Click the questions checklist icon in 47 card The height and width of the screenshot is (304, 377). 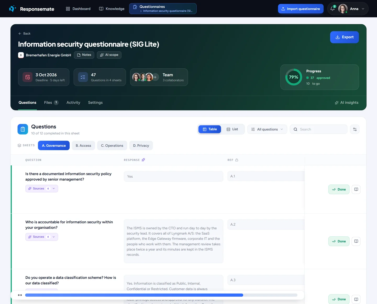point(83,77)
